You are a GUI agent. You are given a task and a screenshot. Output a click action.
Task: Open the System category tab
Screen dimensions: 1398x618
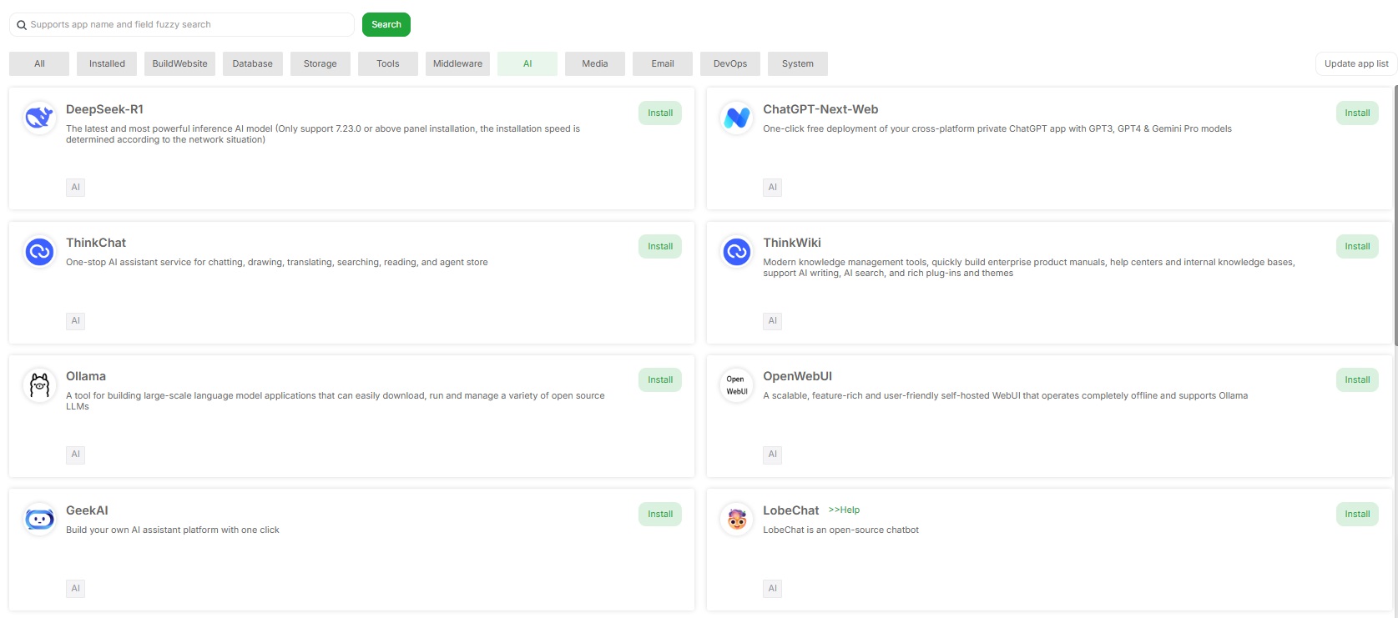(798, 63)
